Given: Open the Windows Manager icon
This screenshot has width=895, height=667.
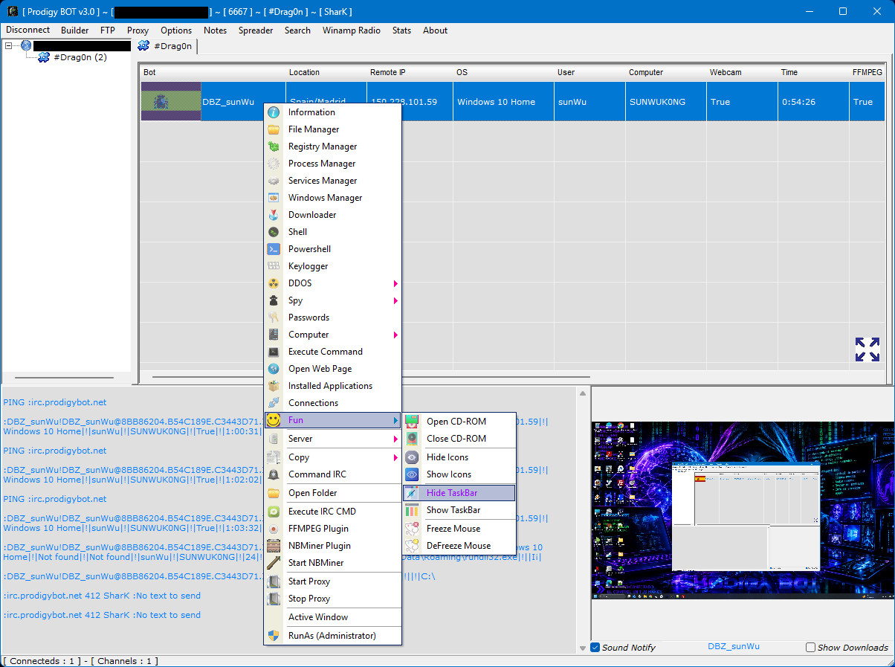Looking at the screenshot, I should 274,198.
